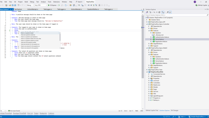Click the split editor icon above scrollbar

coord(143,12)
